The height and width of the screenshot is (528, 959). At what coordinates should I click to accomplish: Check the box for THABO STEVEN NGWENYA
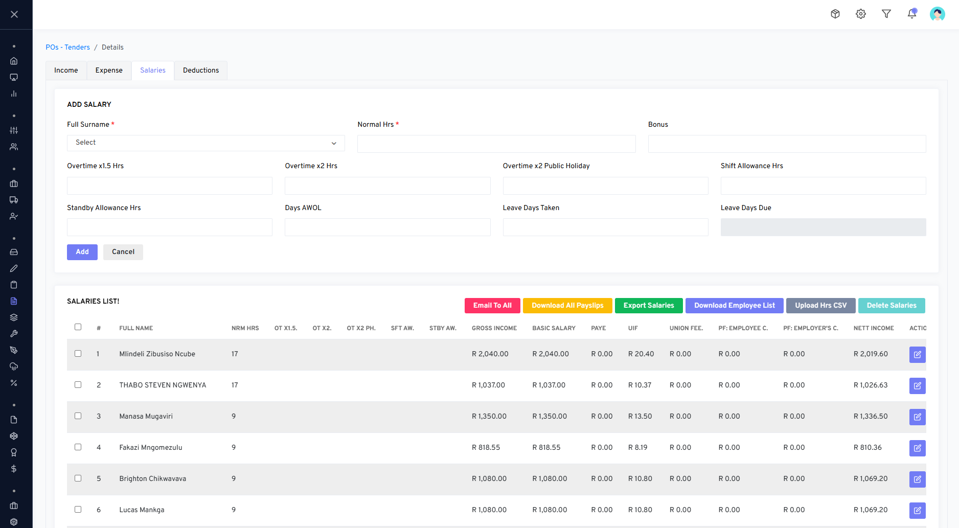click(x=78, y=384)
